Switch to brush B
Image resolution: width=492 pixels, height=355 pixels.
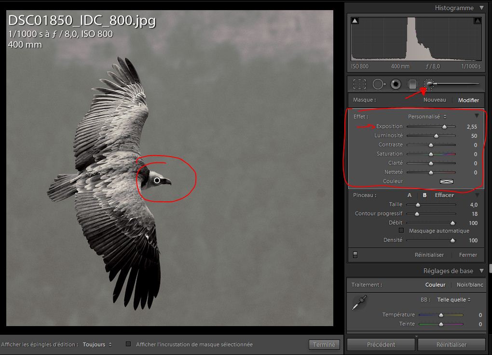[x=424, y=195]
